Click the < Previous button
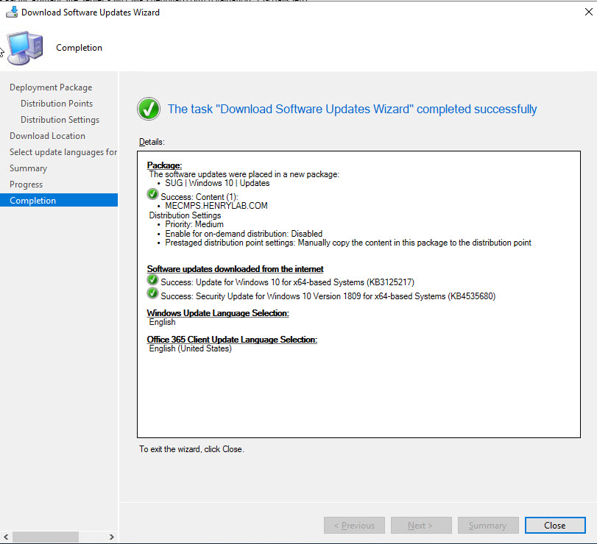 click(354, 526)
